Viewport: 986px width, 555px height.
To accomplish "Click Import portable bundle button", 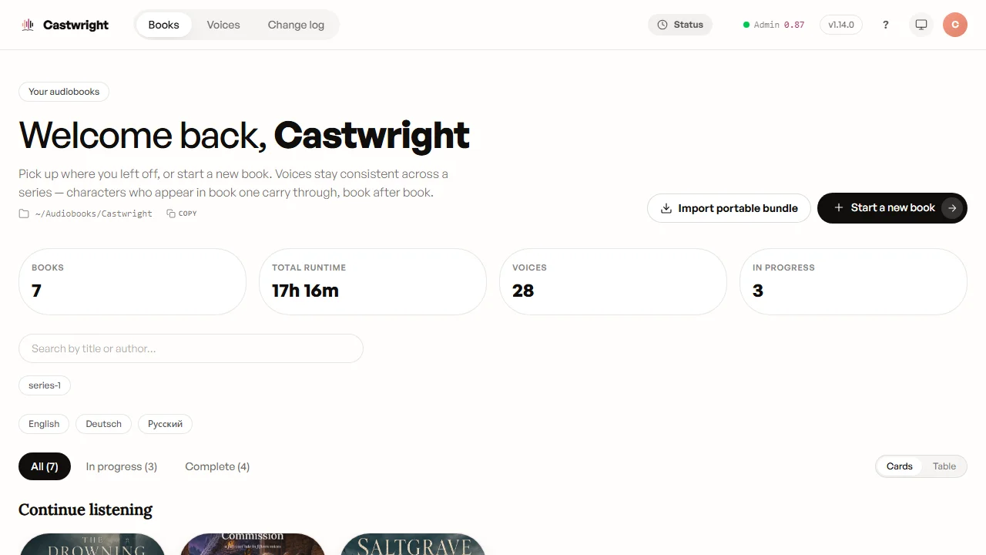I will tap(729, 208).
